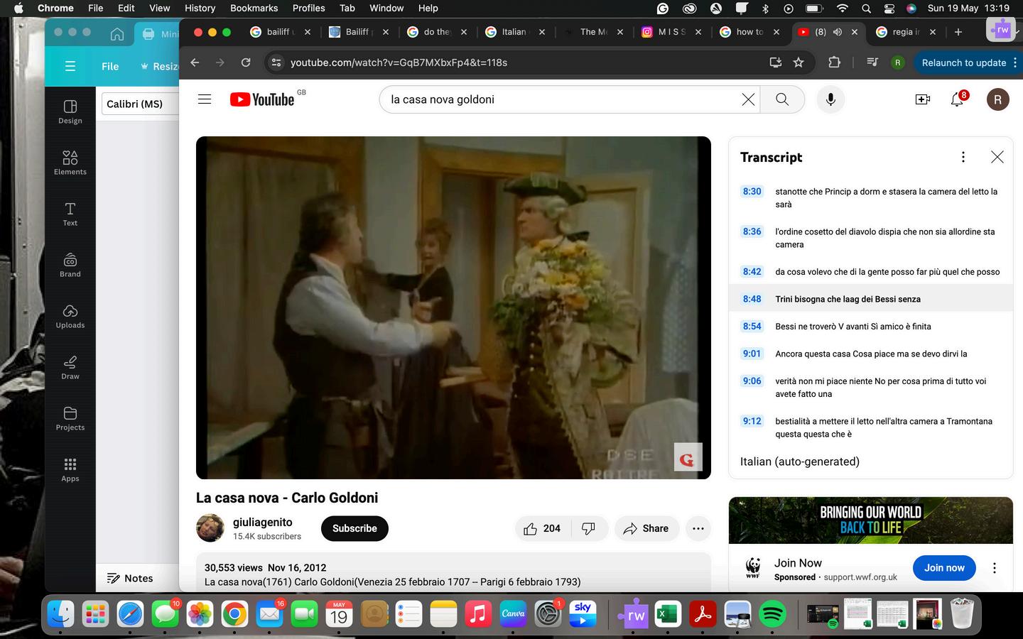Open Finder from the Dock
The image size is (1023, 639).
[60, 614]
